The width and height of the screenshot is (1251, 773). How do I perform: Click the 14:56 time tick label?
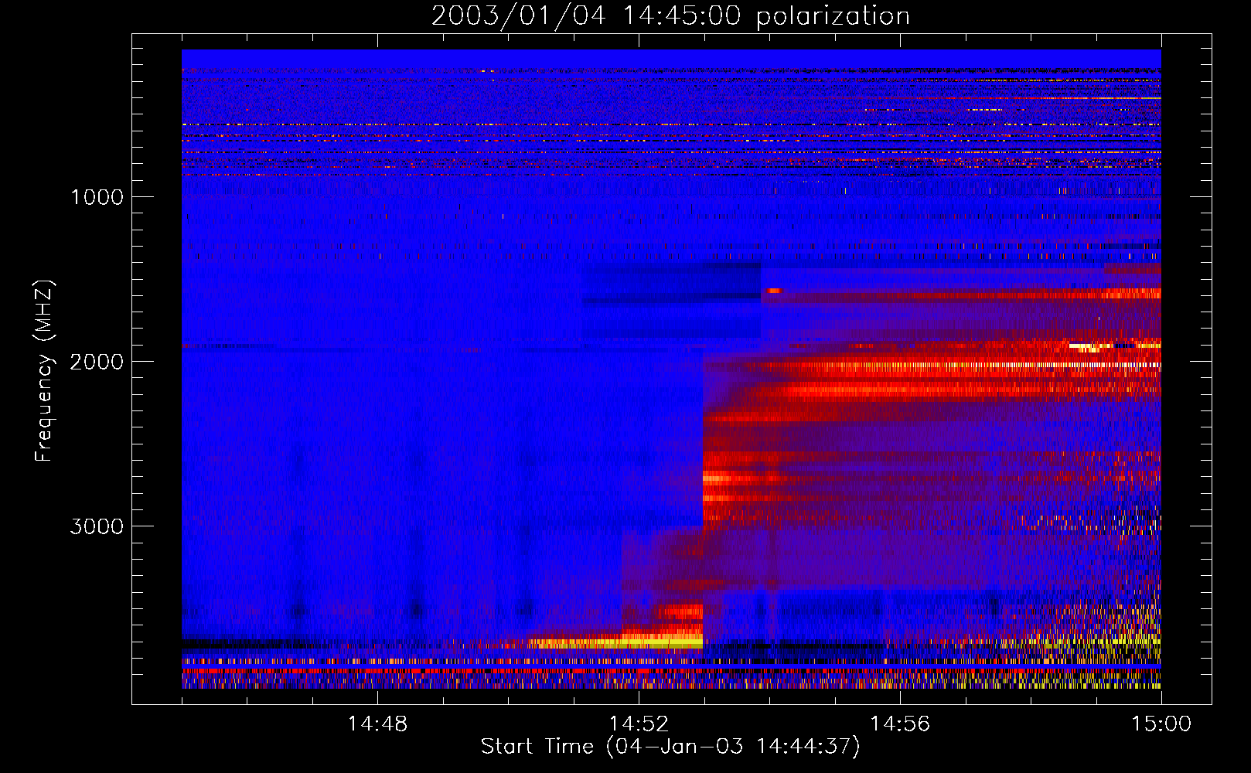[x=900, y=724]
